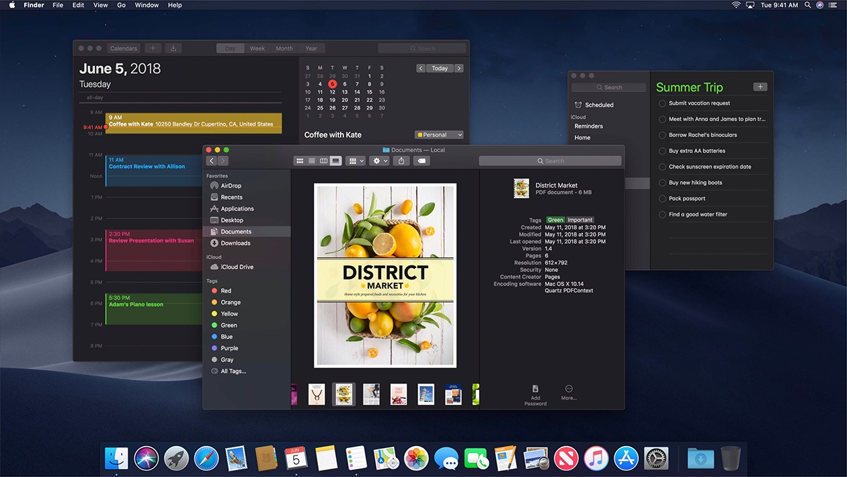Expand the Finder action gear menu

(380, 161)
